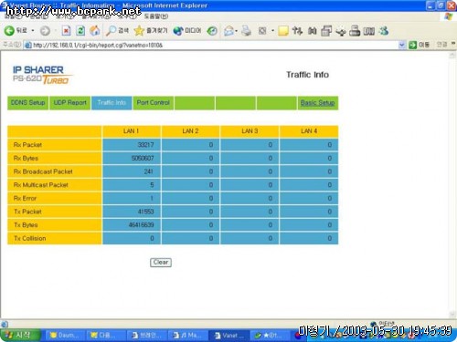Expand the address bar dropdown arrow
The height and width of the screenshot is (342, 457).
tap(402, 45)
